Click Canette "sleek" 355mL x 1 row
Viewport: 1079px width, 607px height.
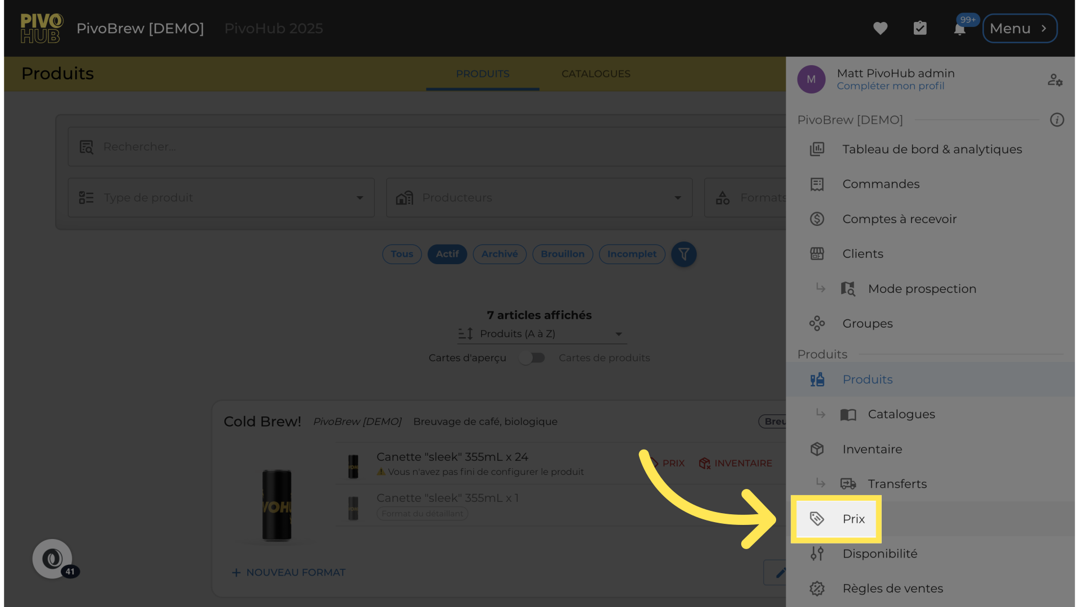coord(560,505)
